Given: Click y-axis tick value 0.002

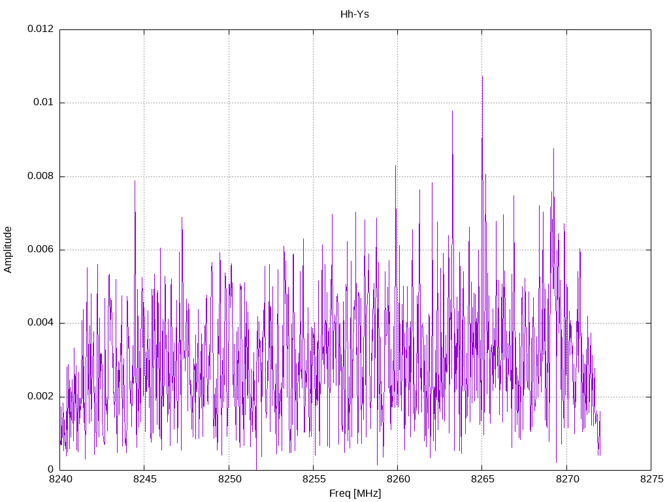Looking at the screenshot, I should (41, 397).
